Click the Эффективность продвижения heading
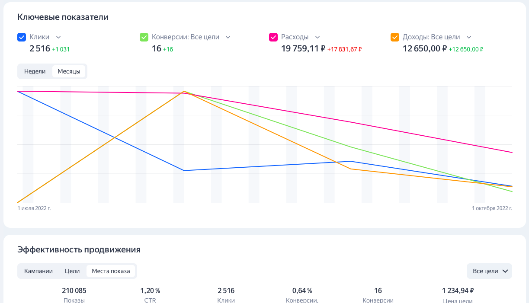 click(79, 250)
